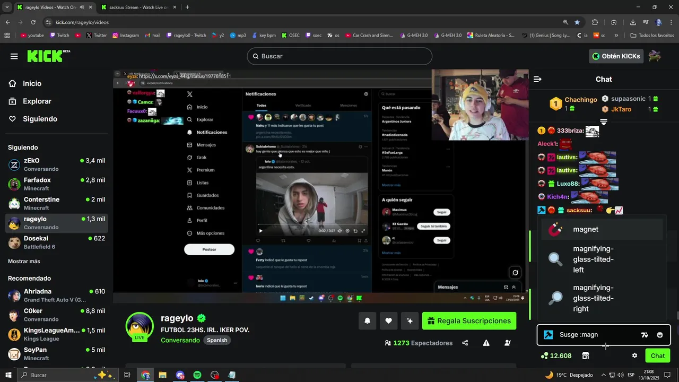Switch to the sacksuu Stream browser tab
Screen dimensions: 679x382
tap(138, 7)
